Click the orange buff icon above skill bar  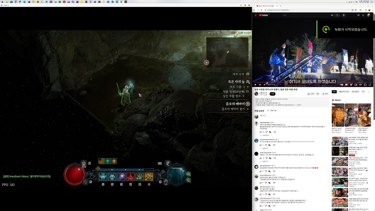click(x=114, y=161)
